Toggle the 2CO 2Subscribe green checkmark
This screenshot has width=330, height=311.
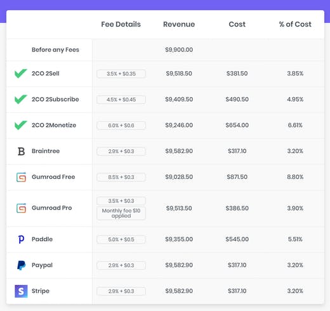point(21,99)
